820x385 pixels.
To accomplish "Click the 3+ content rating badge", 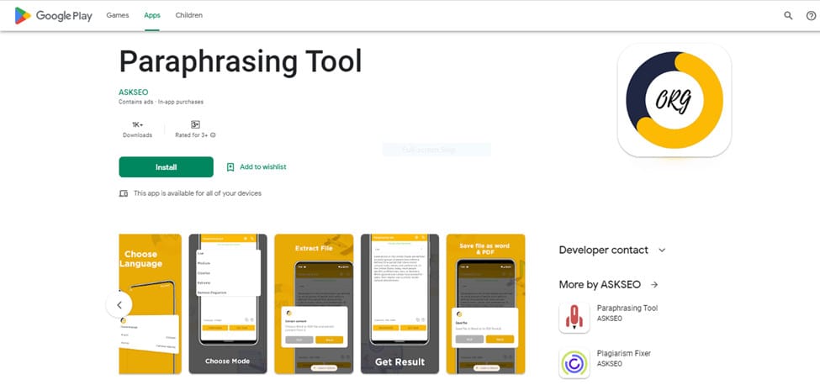I will click(195, 124).
